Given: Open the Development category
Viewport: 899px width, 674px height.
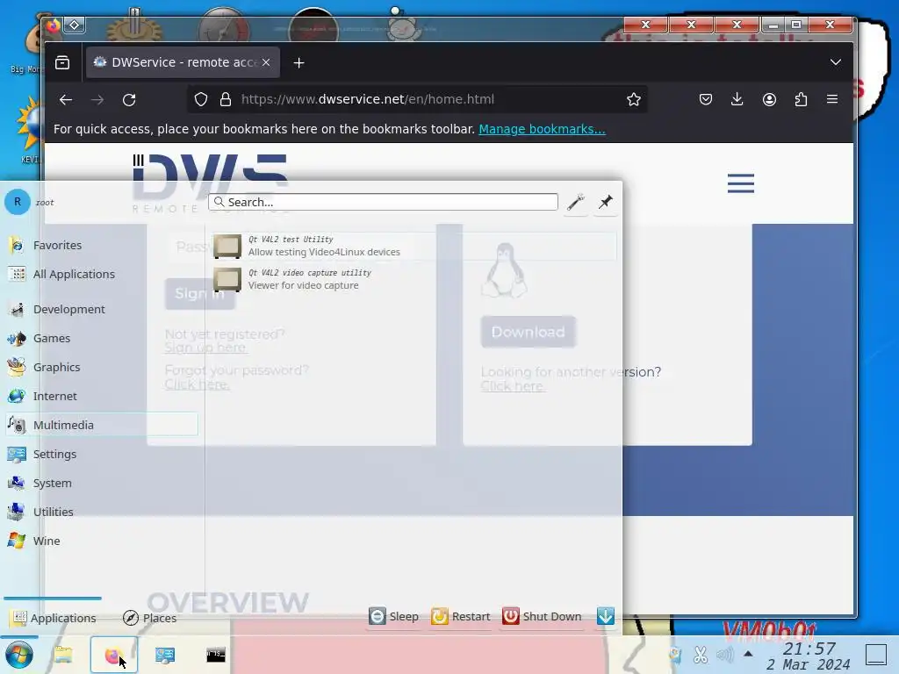Looking at the screenshot, I should [x=101, y=309].
